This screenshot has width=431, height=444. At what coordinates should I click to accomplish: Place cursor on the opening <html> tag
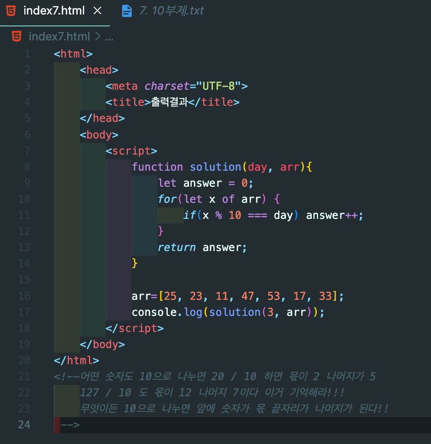73,54
